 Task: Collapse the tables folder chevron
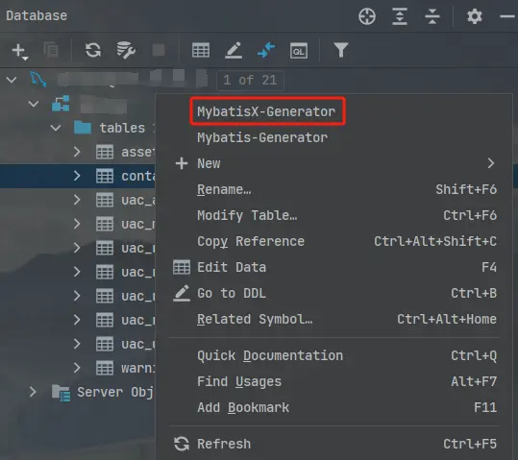(56, 128)
